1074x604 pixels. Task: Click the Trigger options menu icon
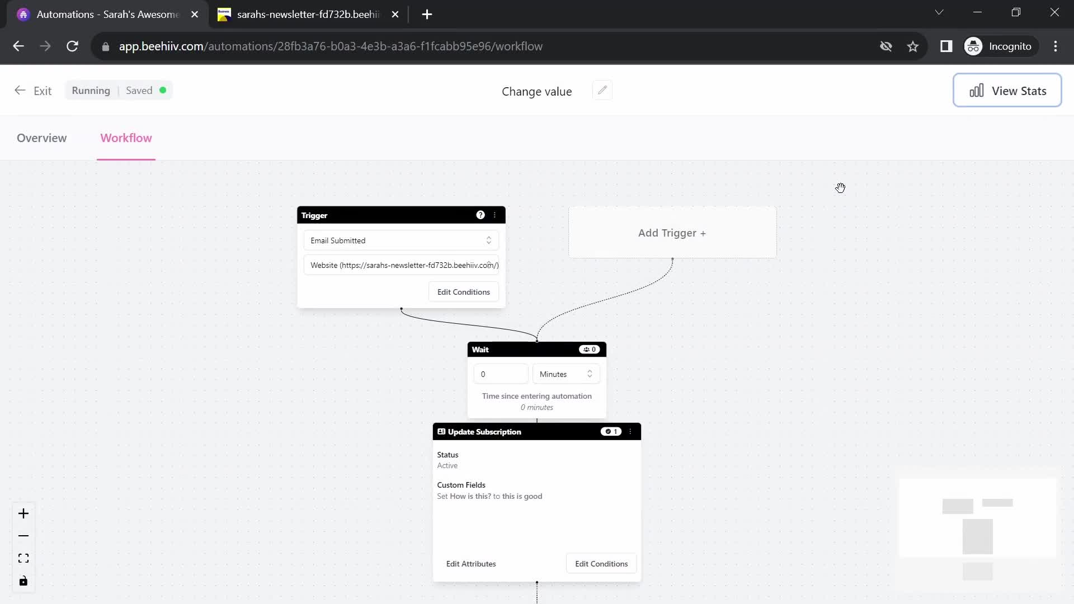pos(495,215)
